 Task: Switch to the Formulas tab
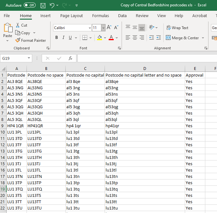pos(100,16)
